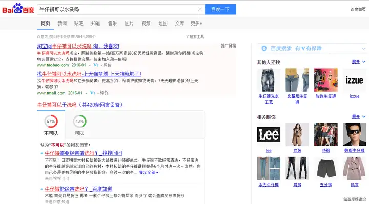Click the izzue logo thumbnail

pyautogui.click(x=355, y=80)
